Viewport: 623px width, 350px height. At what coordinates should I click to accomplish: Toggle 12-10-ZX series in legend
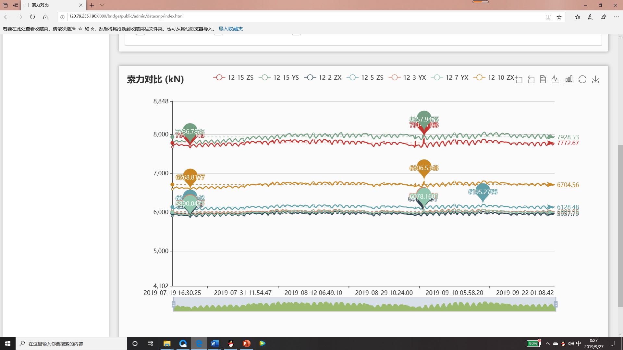coord(494,77)
